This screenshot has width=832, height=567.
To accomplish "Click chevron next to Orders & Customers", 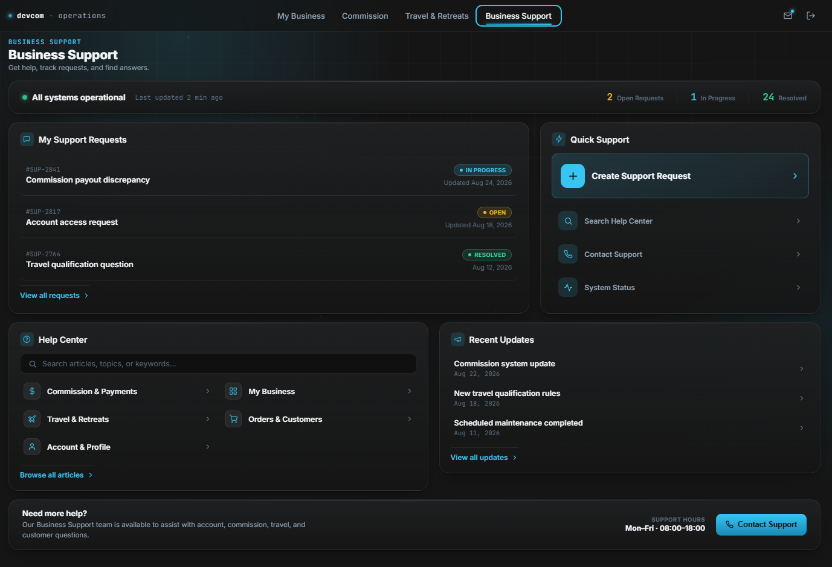I will pos(410,419).
